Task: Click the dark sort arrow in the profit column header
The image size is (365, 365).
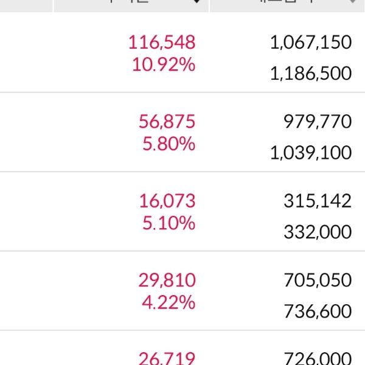Action: [196, 2]
